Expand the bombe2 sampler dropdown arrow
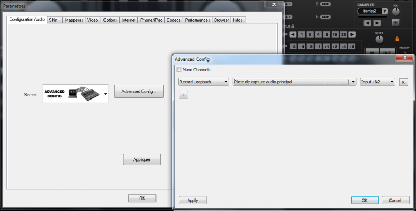The height and width of the screenshot is (211, 416). coord(385,11)
